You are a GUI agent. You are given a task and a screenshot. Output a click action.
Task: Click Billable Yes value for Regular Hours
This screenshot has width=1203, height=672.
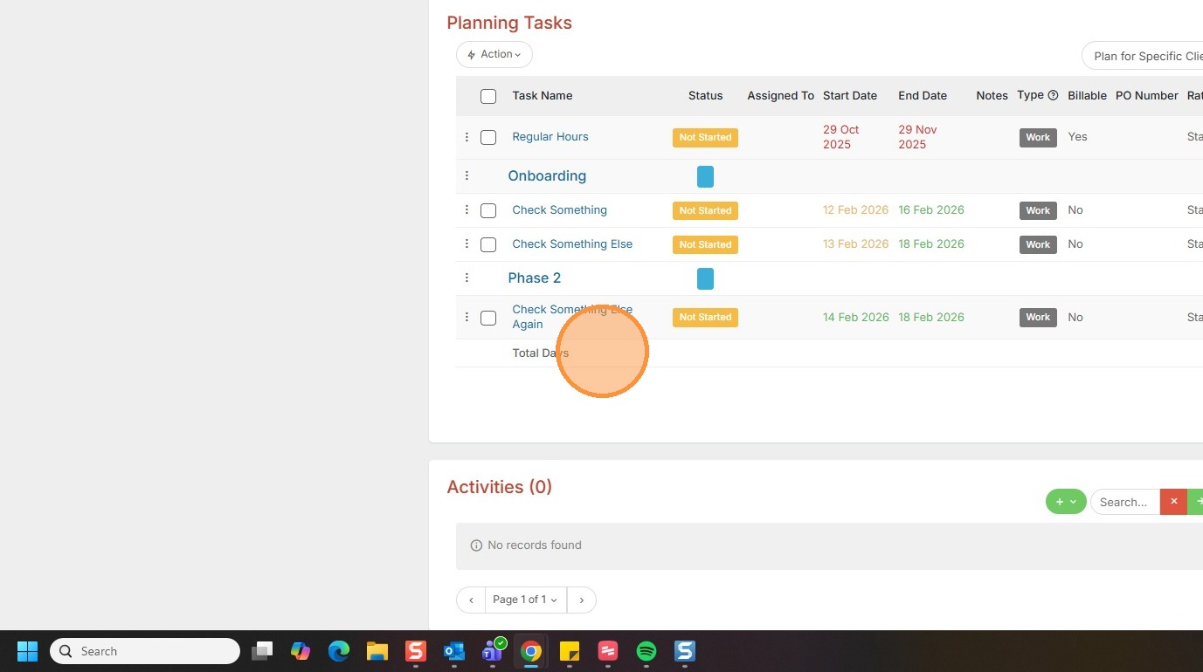click(1078, 136)
